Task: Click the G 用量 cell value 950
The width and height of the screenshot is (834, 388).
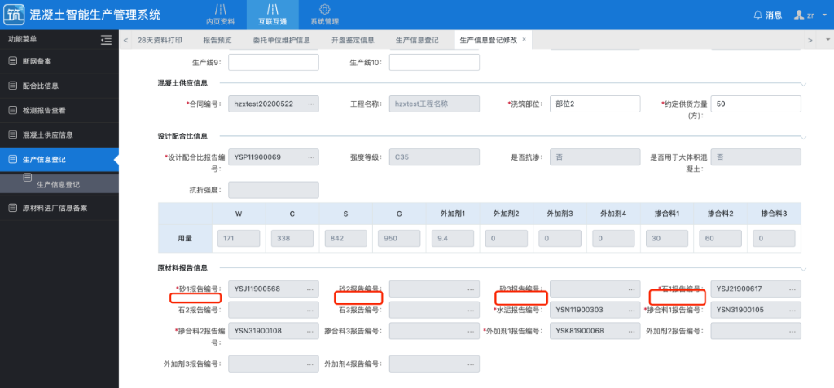Action: tap(399, 239)
